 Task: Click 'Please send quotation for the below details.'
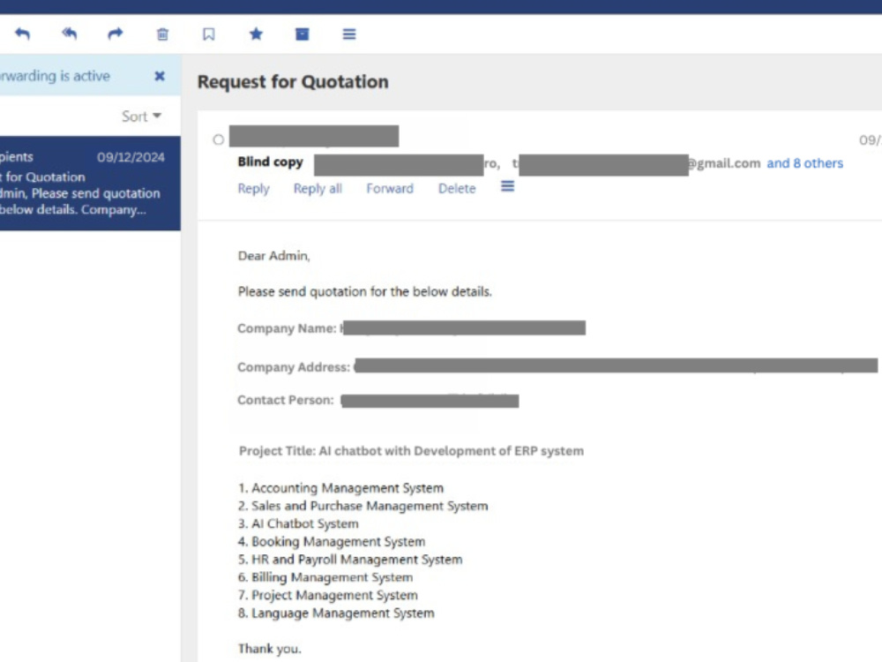pyautogui.click(x=364, y=291)
